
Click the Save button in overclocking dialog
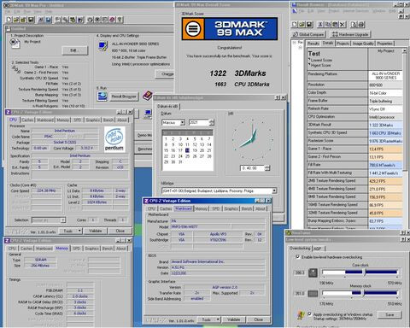(x=389, y=314)
